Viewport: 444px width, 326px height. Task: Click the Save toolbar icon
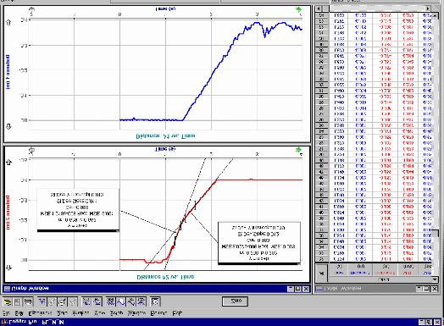pyautogui.click(x=17, y=302)
